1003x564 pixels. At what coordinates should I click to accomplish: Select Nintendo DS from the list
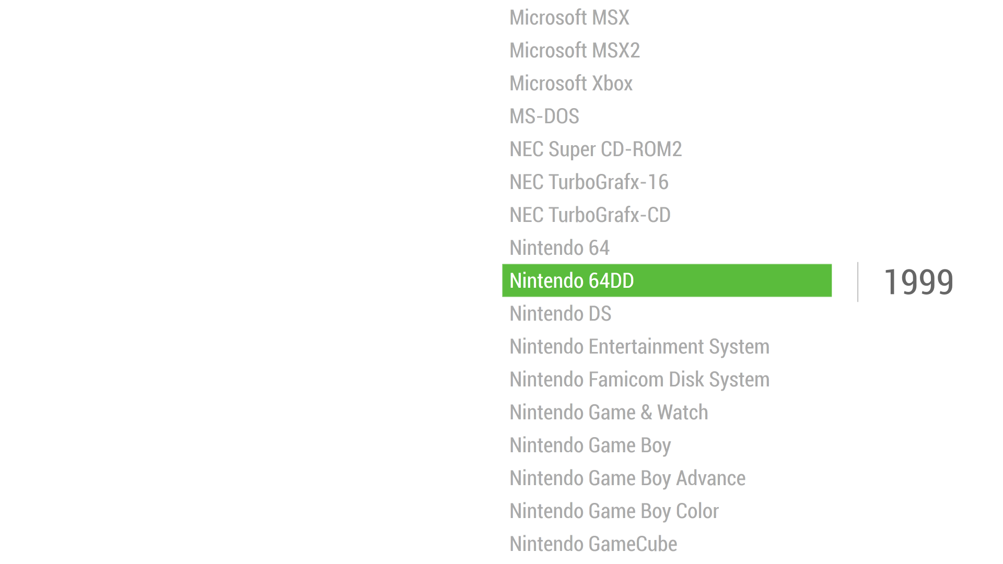pos(561,314)
